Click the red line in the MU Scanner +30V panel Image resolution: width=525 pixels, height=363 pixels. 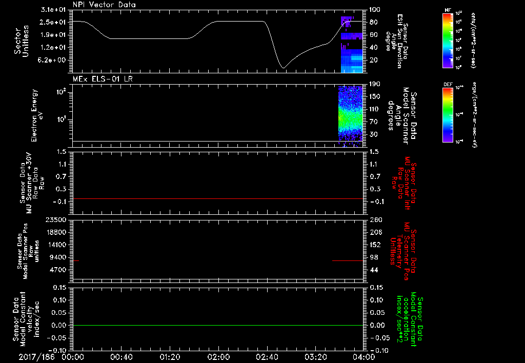(218, 198)
